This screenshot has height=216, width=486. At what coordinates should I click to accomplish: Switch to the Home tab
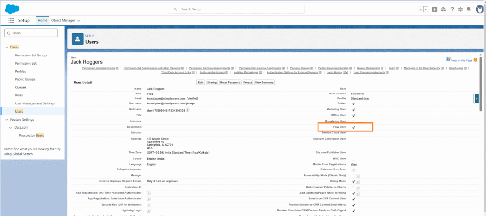(x=42, y=21)
